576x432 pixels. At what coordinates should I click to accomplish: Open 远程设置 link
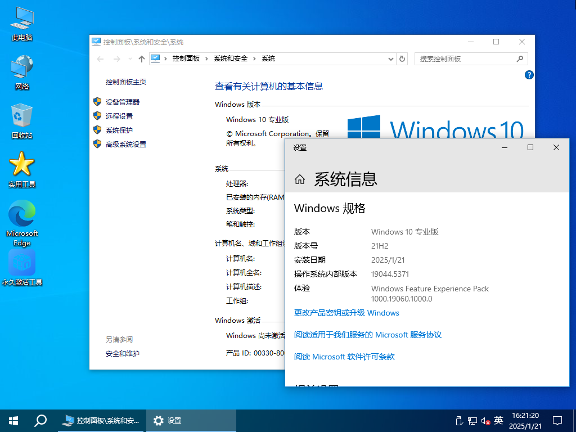tap(119, 116)
